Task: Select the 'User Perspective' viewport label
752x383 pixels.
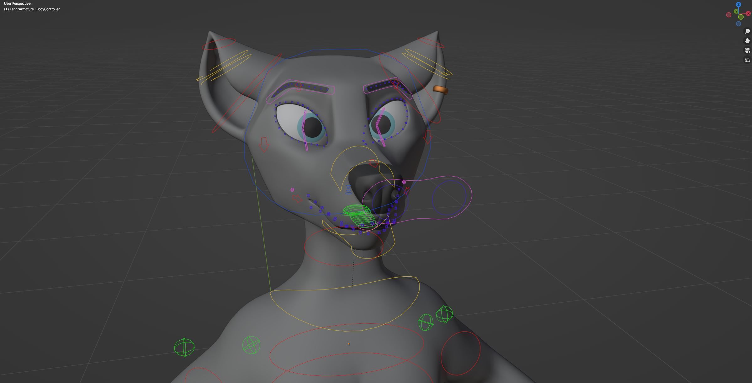Action: tap(17, 3)
